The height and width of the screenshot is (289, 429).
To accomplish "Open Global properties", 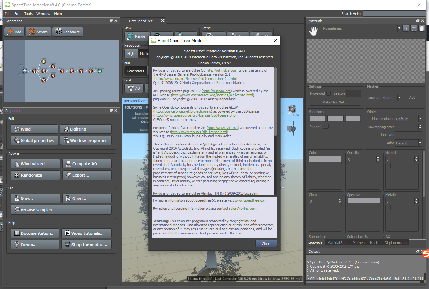I will click(34, 140).
